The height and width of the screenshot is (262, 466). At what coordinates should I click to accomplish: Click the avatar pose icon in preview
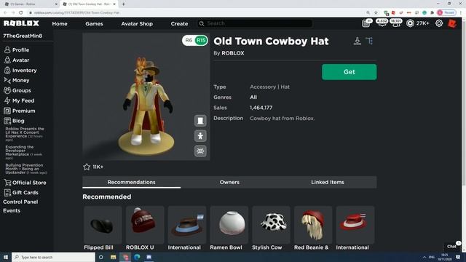pos(200,136)
